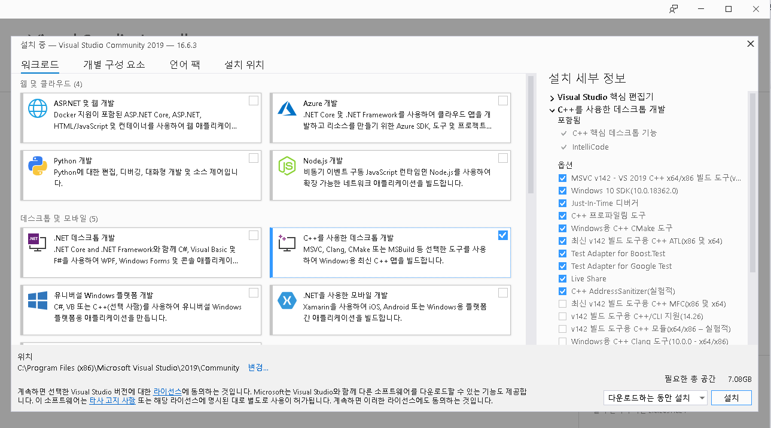This screenshot has height=428, width=771.
Task: Enable the Universal Windows Platform workload checkbox
Action: (254, 293)
